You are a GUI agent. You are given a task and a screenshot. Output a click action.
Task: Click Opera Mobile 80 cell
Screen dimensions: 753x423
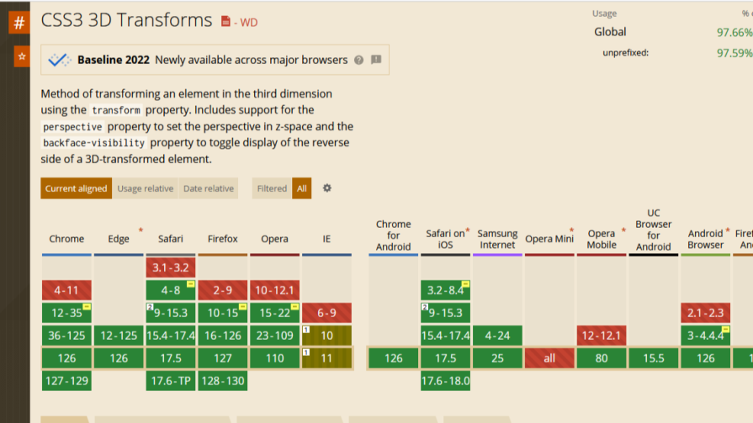(602, 358)
